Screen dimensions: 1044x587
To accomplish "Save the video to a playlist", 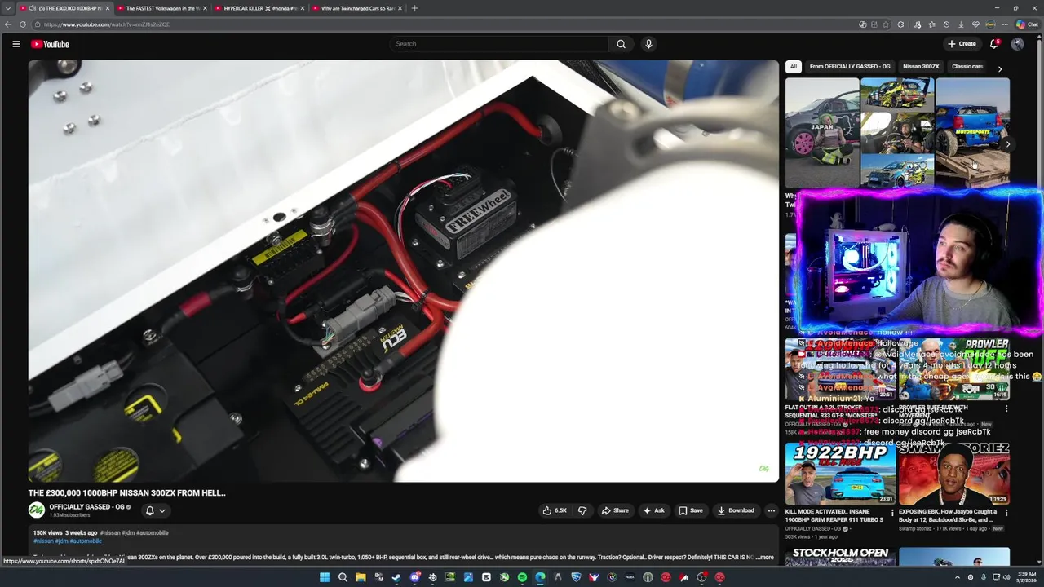I will [x=691, y=510].
